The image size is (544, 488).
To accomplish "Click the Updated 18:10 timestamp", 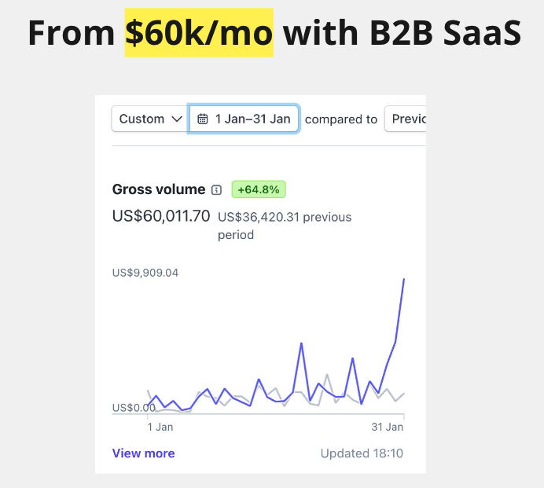I will (x=362, y=453).
